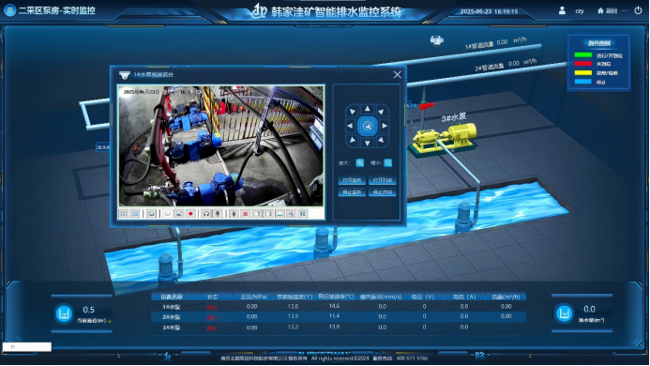
Task: Click 停止对讲 button
Action: 382,192
